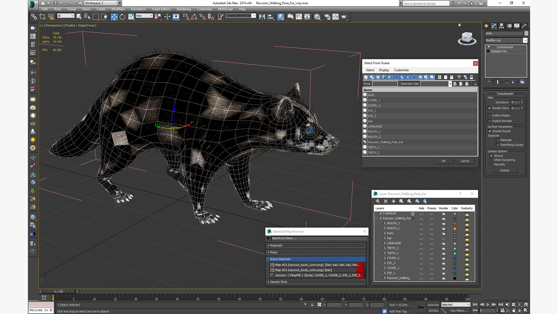This screenshot has width=558, height=314.
Task: Open the Utilities hammer panel
Action: [x=524, y=26]
